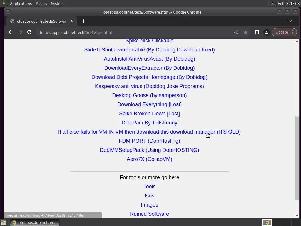Screen dimensions: 301x226
Task: Open FDM PORT (DobiHosting) link
Action: coord(149,141)
